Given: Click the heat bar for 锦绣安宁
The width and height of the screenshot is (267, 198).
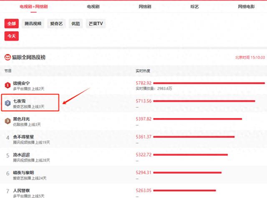Looking at the screenshot, I should pos(209,83).
